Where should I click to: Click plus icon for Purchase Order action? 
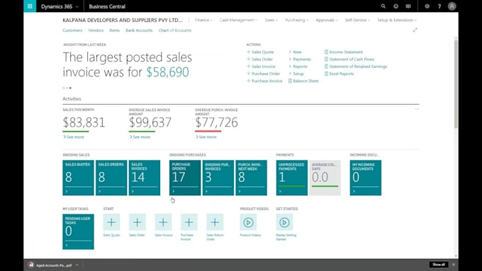(x=248, y=74)
